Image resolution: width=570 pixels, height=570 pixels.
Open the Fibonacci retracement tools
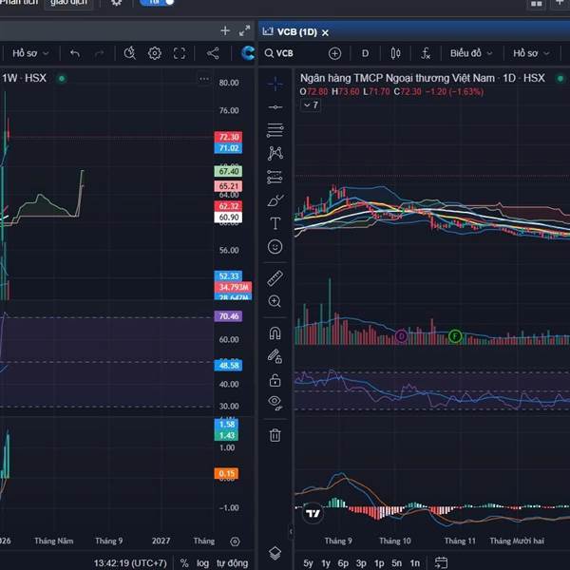click(275, 130)
